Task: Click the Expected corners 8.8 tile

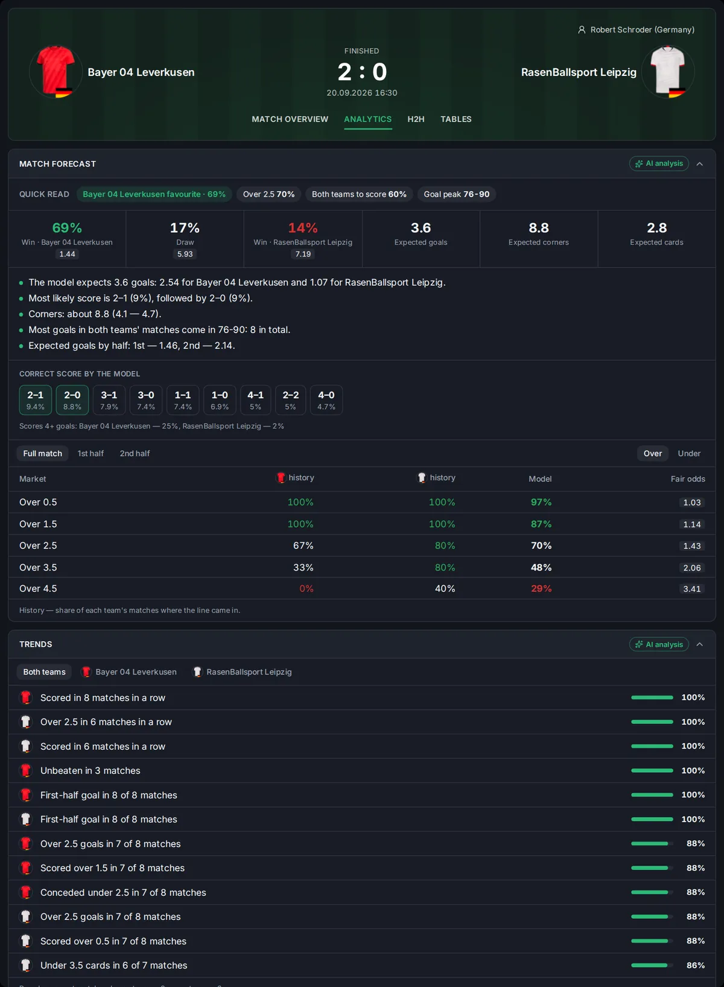Action: (x=539, y=239)
